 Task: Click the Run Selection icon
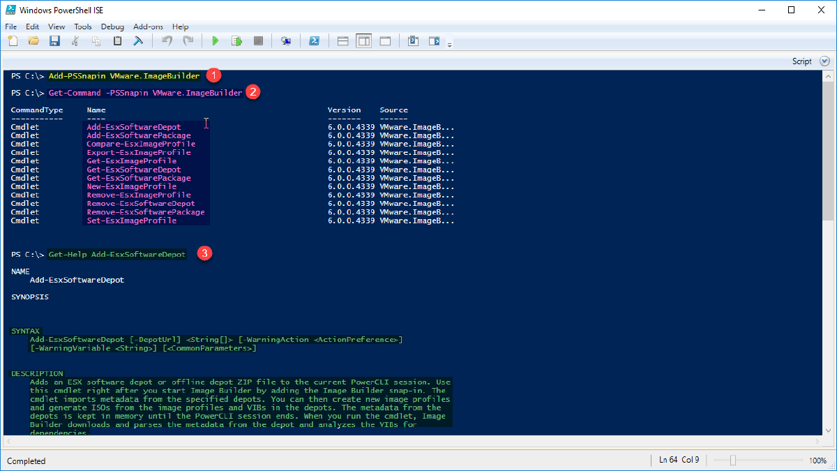click(x=236, y=41)
